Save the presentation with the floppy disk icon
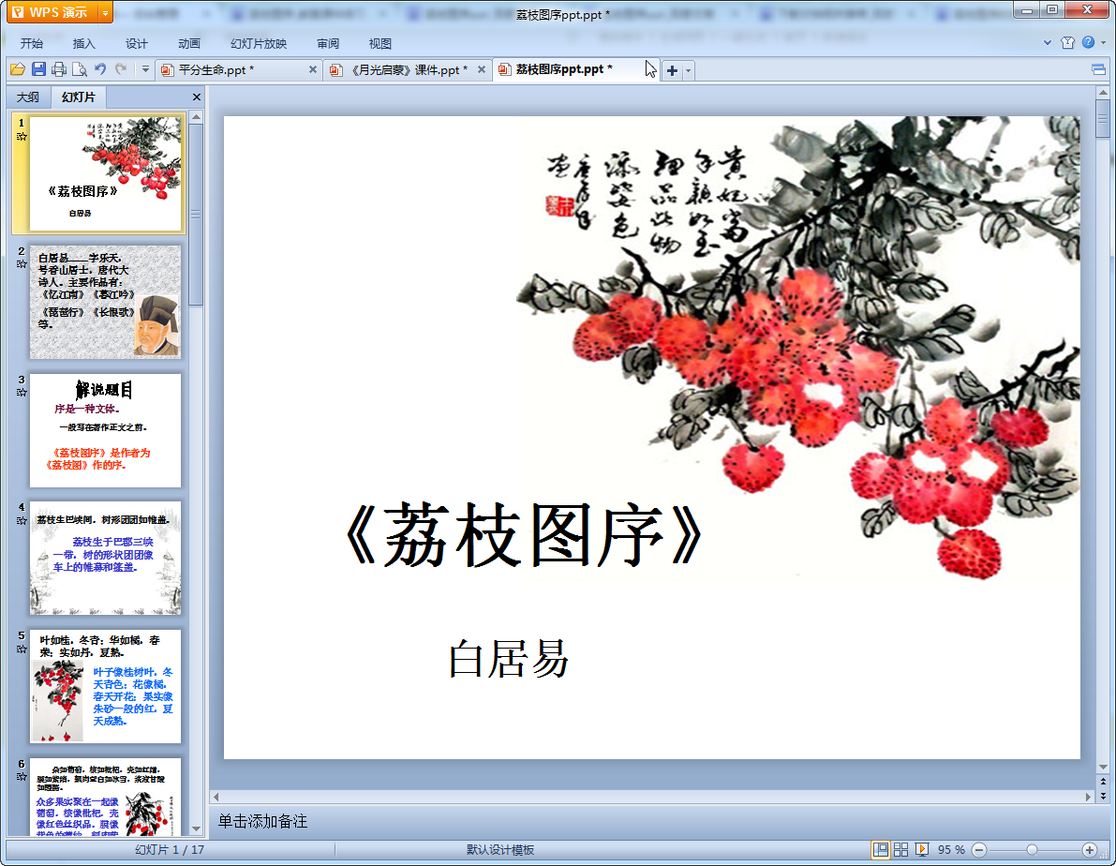1116x866 pixels. point(38,69)
